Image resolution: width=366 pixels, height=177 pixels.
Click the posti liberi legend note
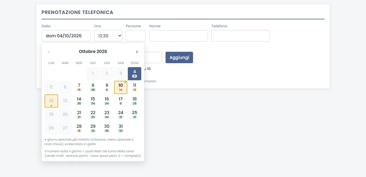point(92,153)
